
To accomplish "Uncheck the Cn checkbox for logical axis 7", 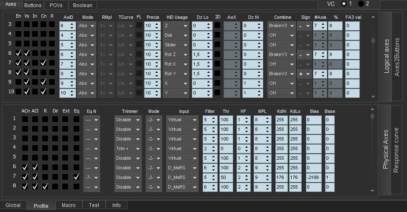I will [x=43, y=63].
